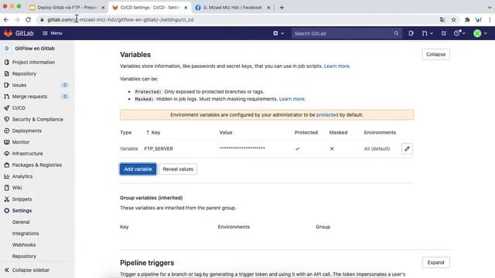Open Wiki in the sidebar

coord(17,188)
